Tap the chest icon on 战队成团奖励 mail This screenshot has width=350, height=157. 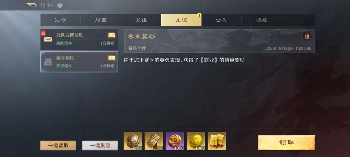111,35
